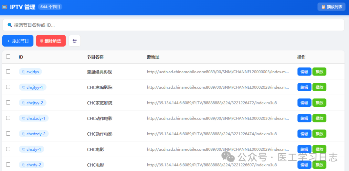
Task: Copy ID icon next to chcjtyy-1
Action: click(24, 87)
